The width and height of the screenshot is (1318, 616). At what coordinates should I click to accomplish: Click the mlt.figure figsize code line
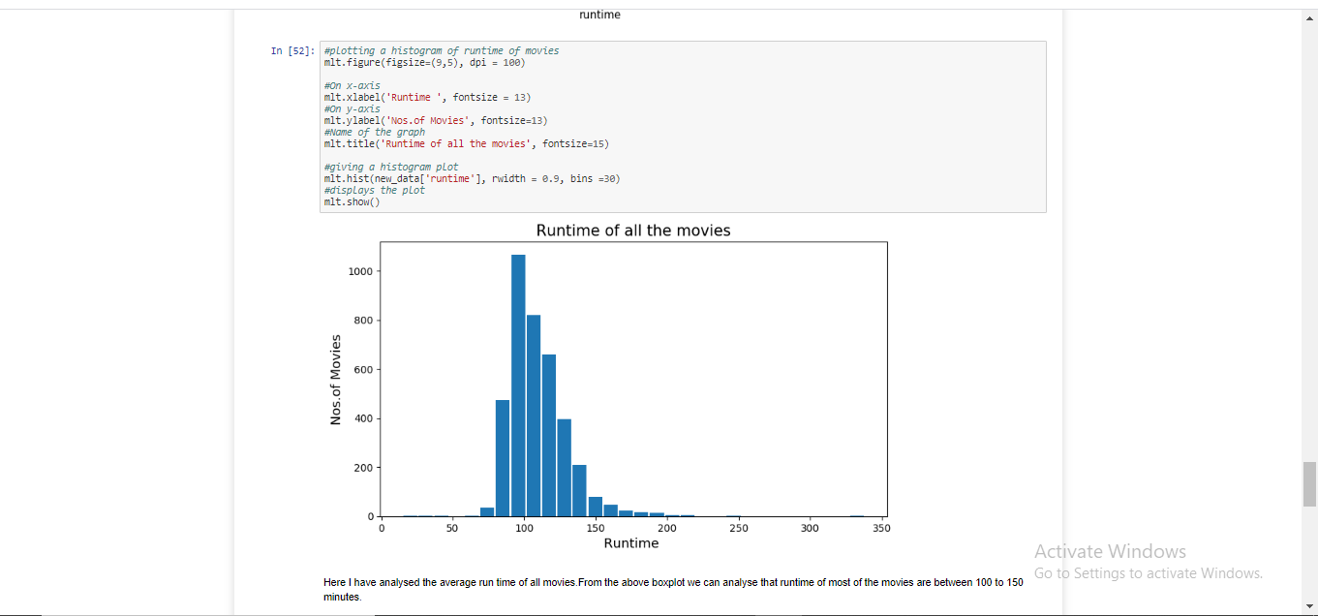[423, 61]
